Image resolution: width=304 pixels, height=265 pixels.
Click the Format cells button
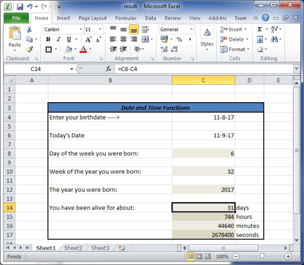tap(235, 49)
